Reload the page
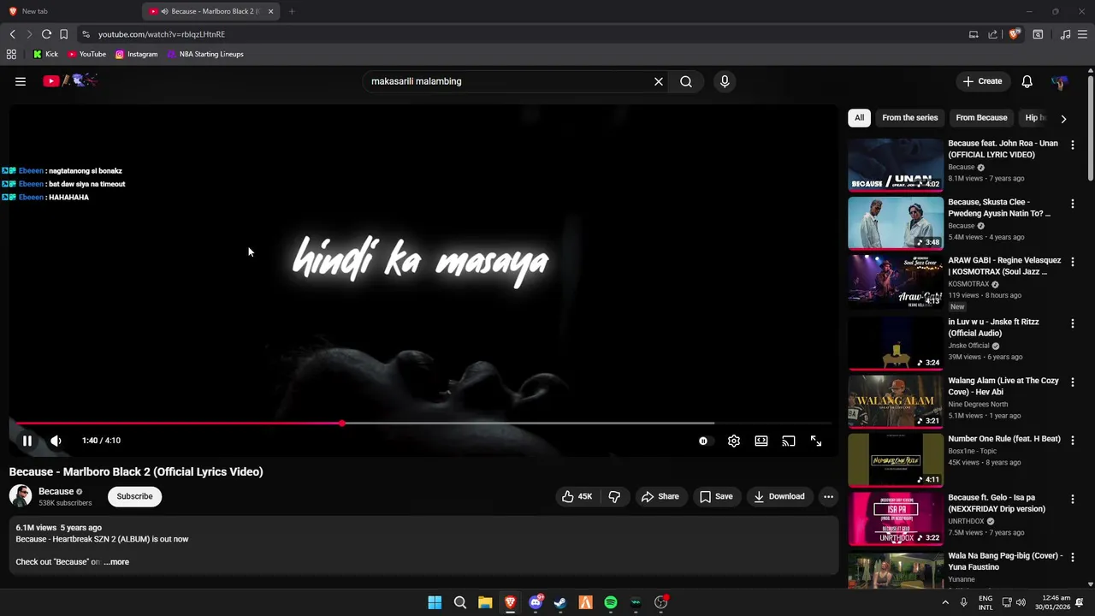Viewport: 1095px width, 616px height. [46, 34]
